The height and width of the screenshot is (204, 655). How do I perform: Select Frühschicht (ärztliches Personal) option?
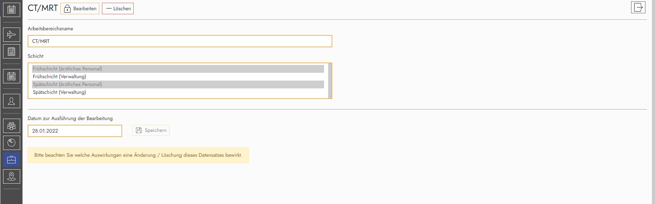click(178, 69)
